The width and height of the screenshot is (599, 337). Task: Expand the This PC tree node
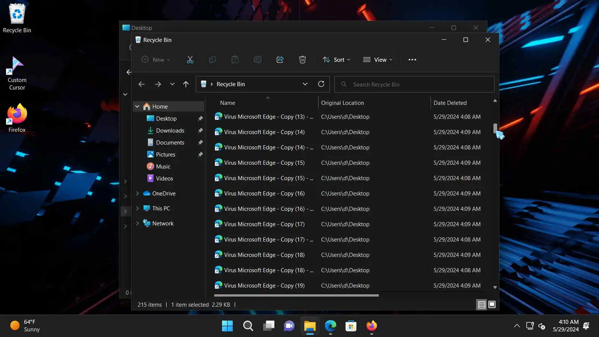tap(137, 209)
